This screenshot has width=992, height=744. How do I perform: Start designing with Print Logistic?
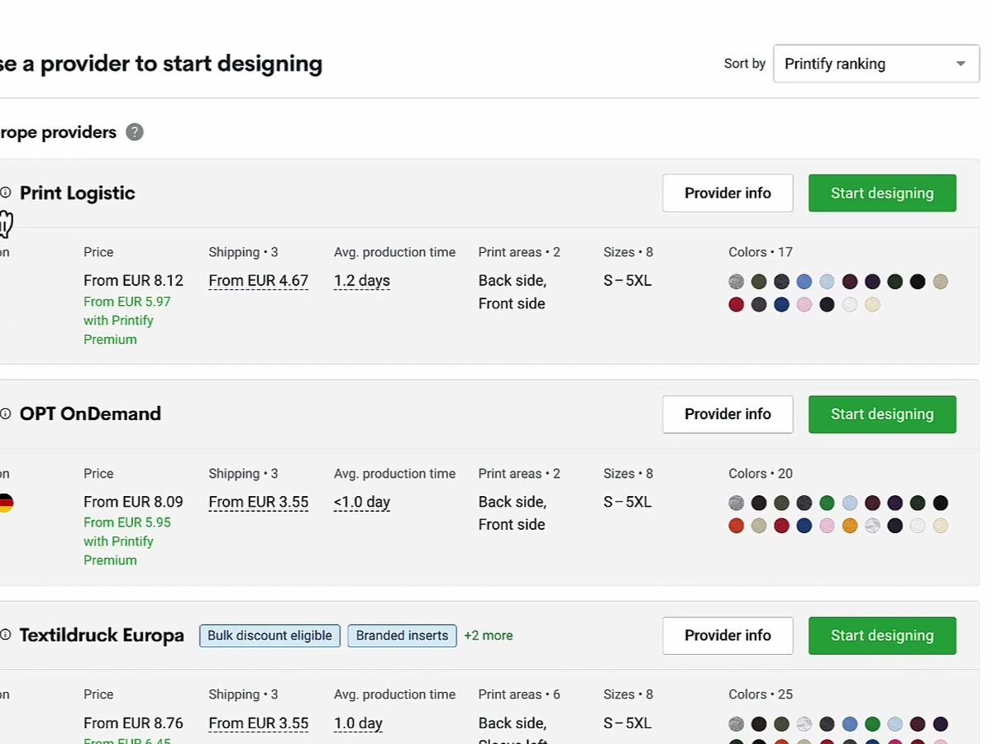882,193
